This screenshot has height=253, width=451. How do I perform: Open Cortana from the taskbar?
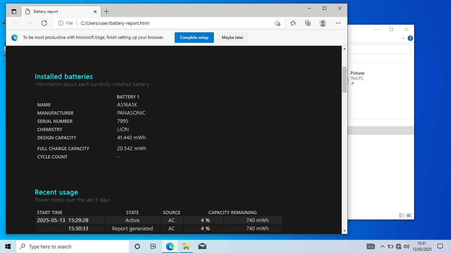click(137, 246)
